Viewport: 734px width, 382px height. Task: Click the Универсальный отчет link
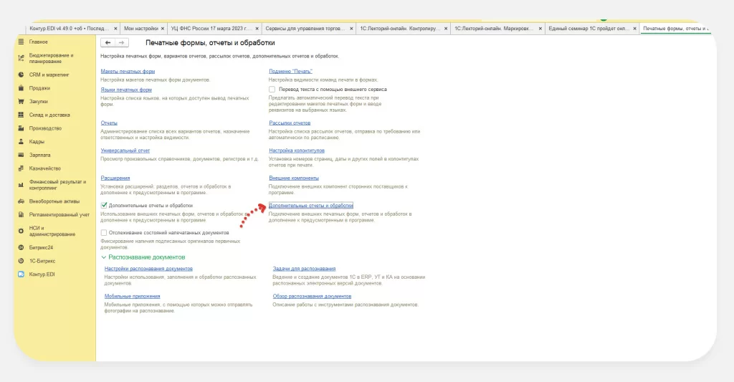pyautogui.click(x=125, y=151)
